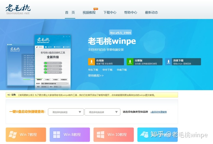213x144 pixels.
Task: Click the 全新升级 text in preview
Action: 53,57
